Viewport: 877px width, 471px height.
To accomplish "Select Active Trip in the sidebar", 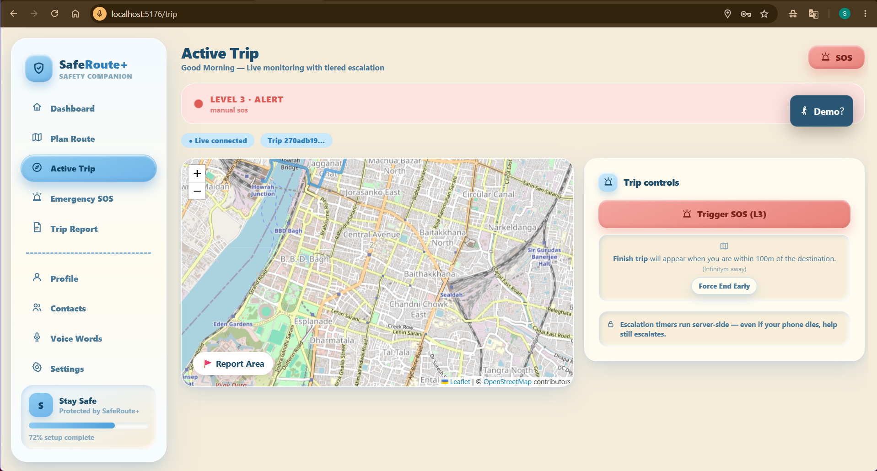I will pyautogui.click(x=88, y=168).
